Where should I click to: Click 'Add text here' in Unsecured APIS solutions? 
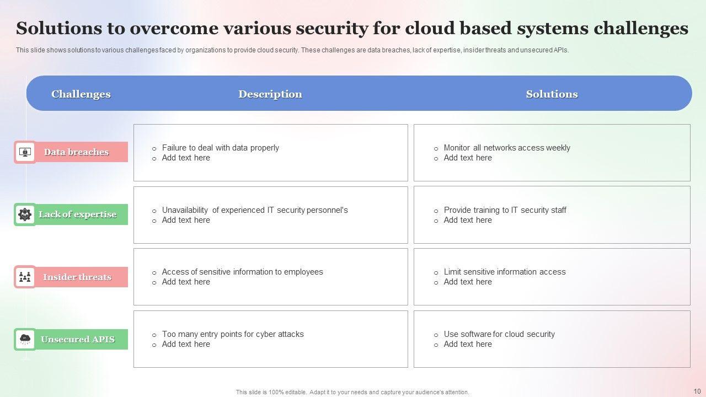click(x=468, y=344)
